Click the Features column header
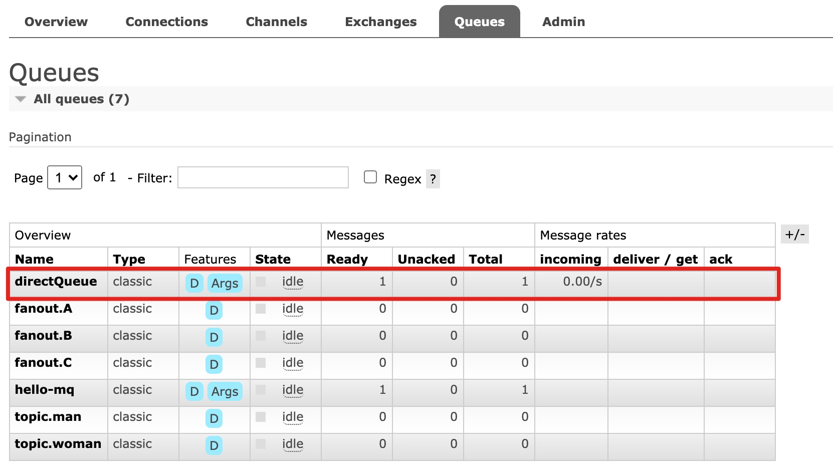Image resolution: width=833 pixels, height=471 pixels. point(210,259)
